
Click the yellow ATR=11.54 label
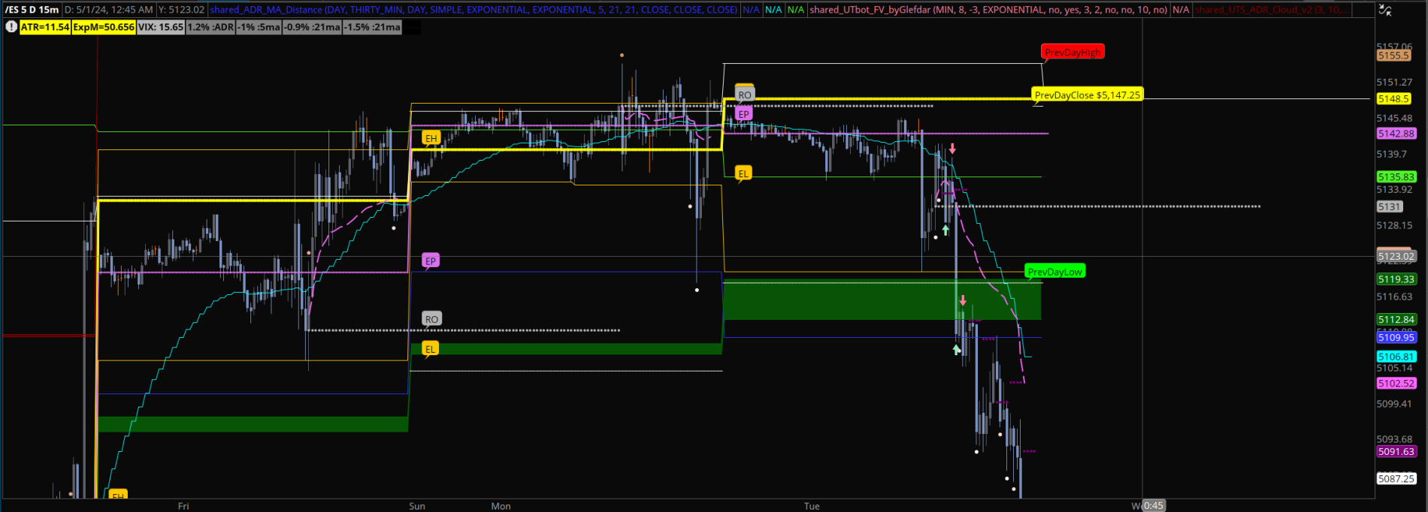click(x=45, y=27)
